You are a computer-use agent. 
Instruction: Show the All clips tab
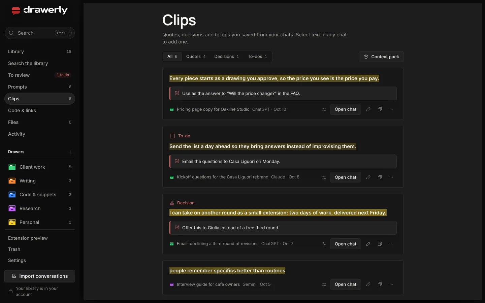[172, 57]
